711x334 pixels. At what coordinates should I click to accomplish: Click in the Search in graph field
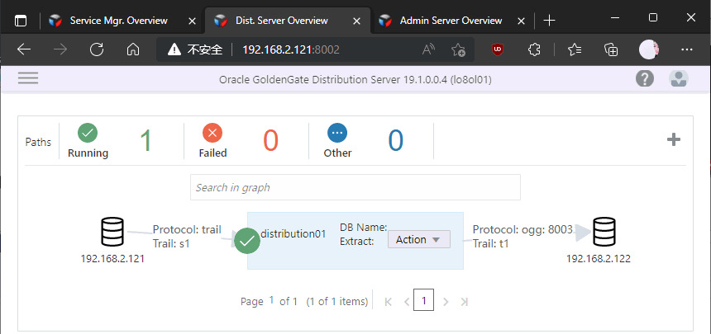(355, 187)
